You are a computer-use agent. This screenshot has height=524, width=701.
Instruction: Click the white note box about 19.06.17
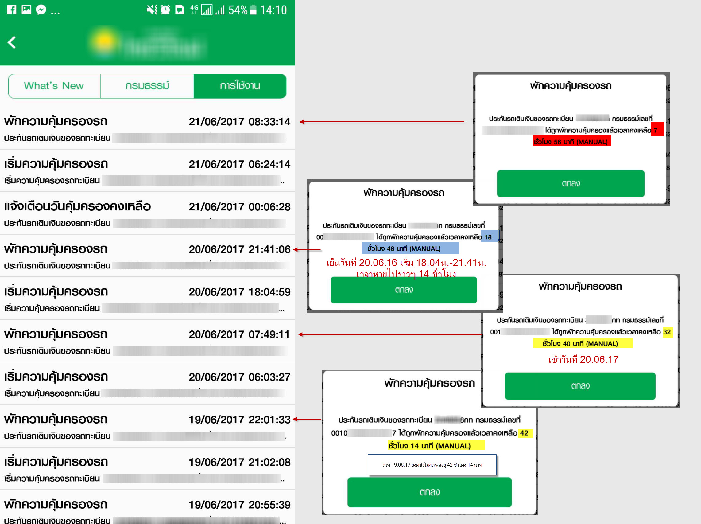click(432, 465)
